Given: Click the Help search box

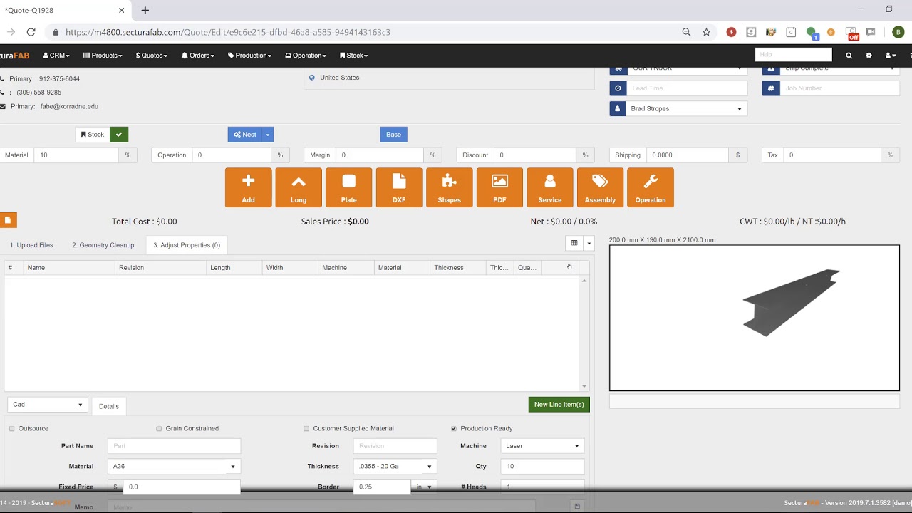Looking at the screenshot, I should [794, 55].
